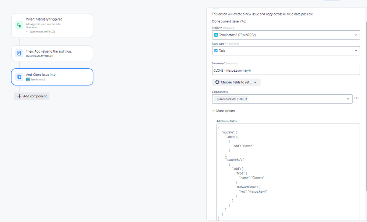367x222 pixels.
Task: Click the Terminators2 project icon under Clone issue
Action: pos(28,79)
